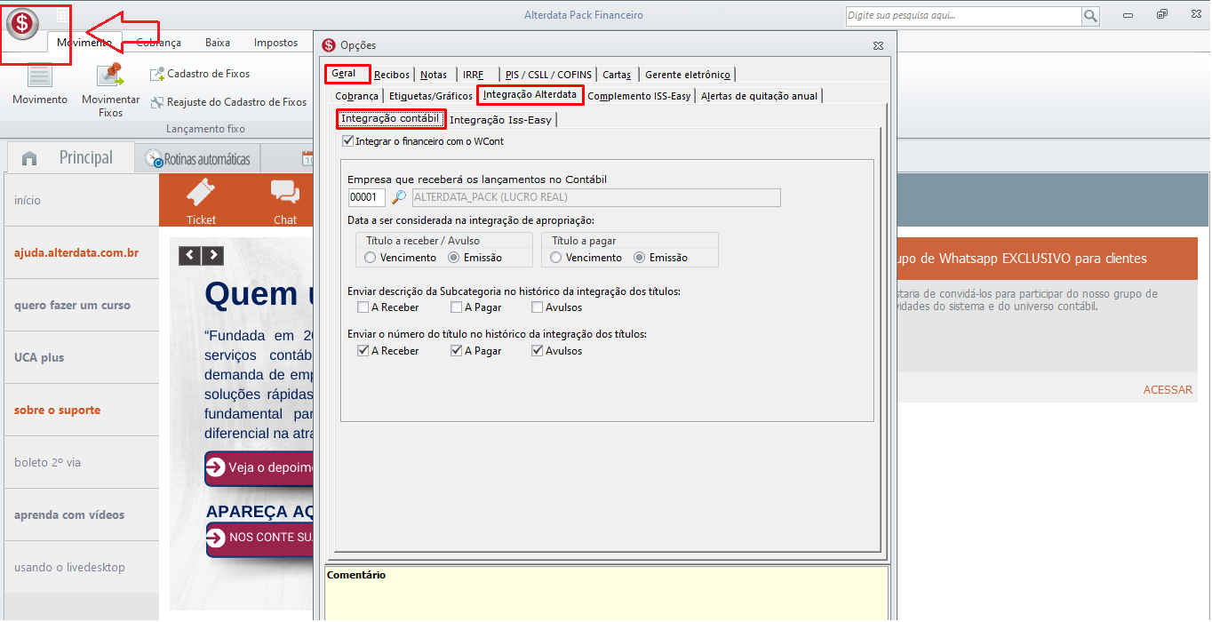
Task: Switch to the Impostos ribbon tab
Action: [276, 43]
